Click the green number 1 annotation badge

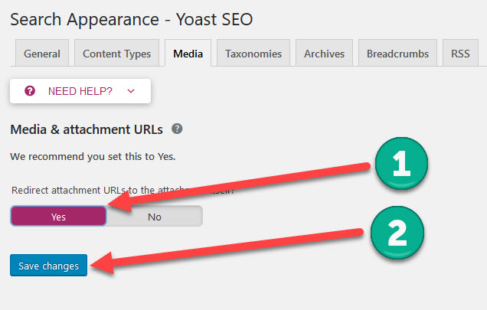click(x=401, y=163)
